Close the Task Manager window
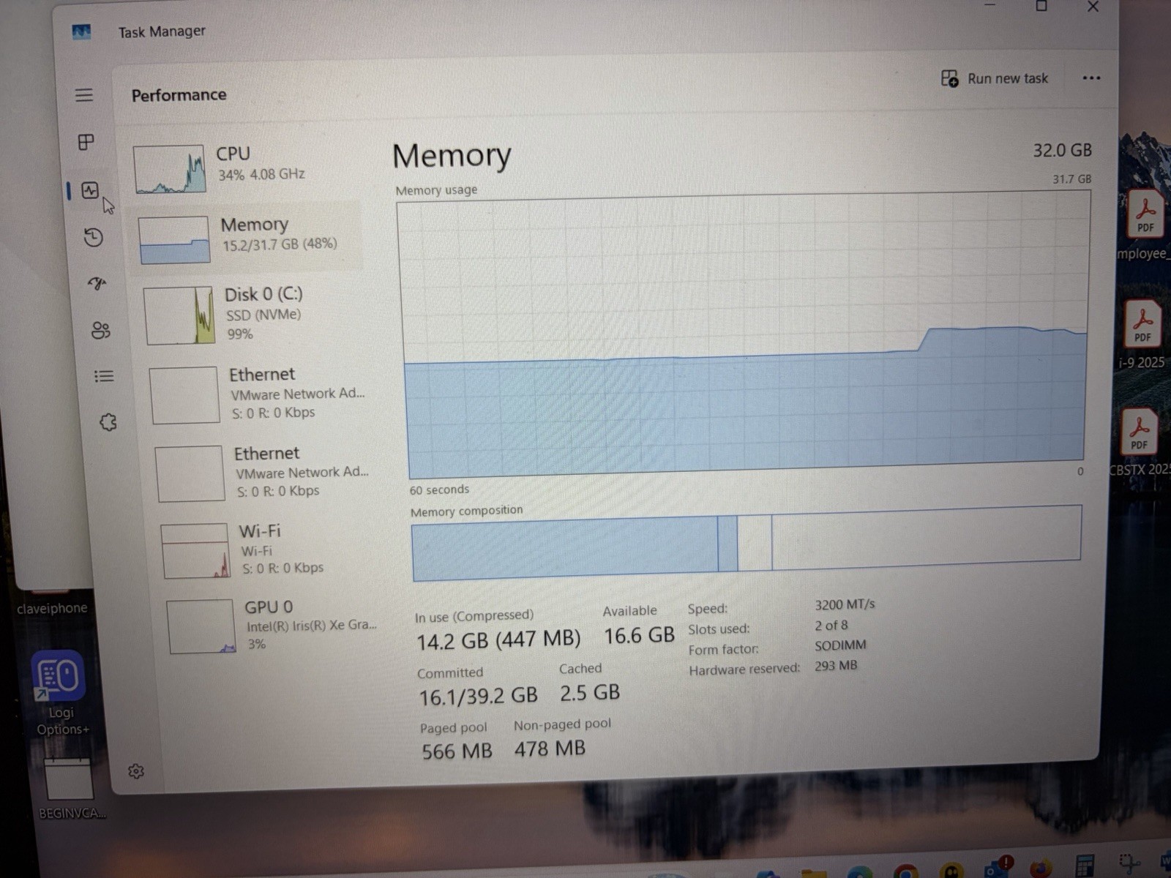The image size is (1171, 878). click(1093, 7)
